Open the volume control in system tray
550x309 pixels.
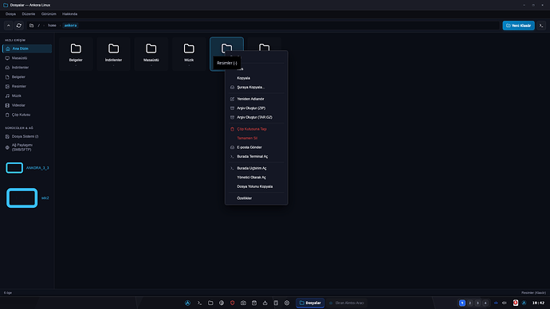pyautogui.click(x=504, y=303)
